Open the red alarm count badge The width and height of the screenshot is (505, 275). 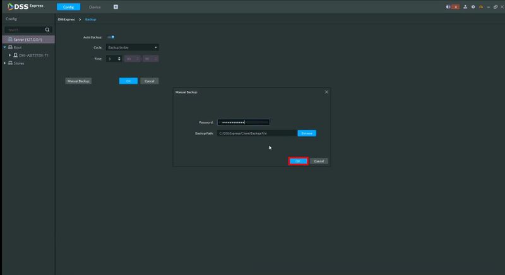tap(455, 7)
